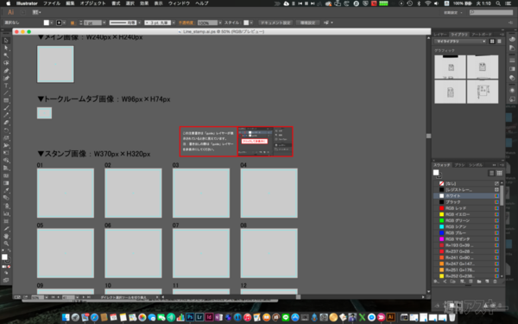Show swatches in thumbnail view
The height and width of the screenshot is (324, 518).
(x=499, y=174)
